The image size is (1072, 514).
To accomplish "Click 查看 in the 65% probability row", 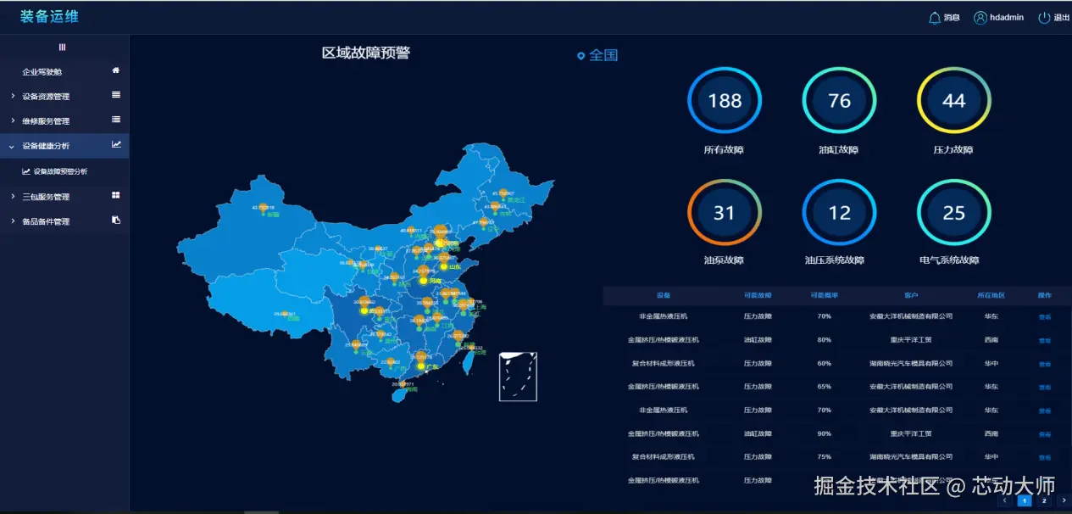I will coord(1045,387).
